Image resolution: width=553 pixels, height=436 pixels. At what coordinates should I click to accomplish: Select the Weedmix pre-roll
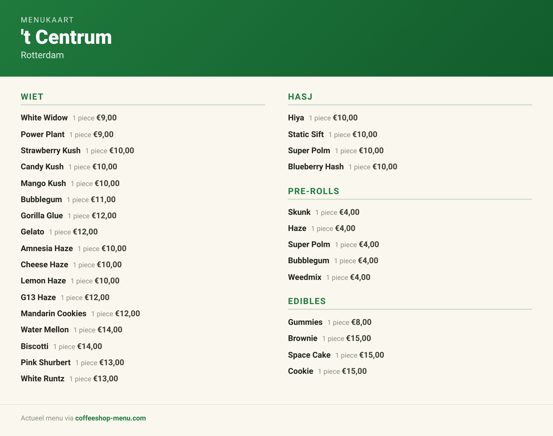(329, 277)
